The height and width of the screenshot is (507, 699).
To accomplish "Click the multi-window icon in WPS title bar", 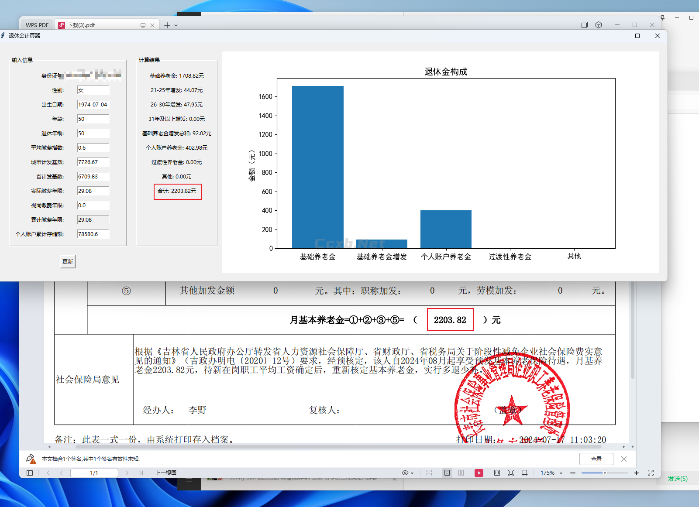I will pos(585,25).
